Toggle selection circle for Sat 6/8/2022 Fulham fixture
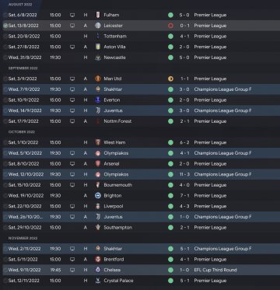The image size is (280, 290). [x=5, y=15]
